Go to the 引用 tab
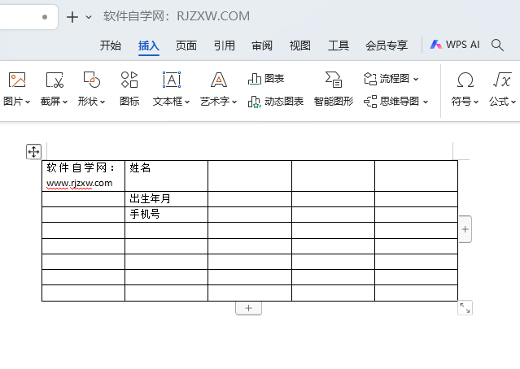This screenshot has width=520, height=369. click(224, 46)
